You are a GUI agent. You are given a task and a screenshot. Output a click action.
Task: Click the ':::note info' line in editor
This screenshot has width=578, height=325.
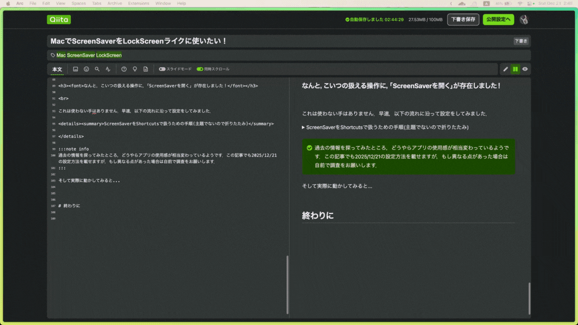(73, 149)
